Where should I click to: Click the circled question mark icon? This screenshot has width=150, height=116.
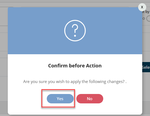(75, 31)
